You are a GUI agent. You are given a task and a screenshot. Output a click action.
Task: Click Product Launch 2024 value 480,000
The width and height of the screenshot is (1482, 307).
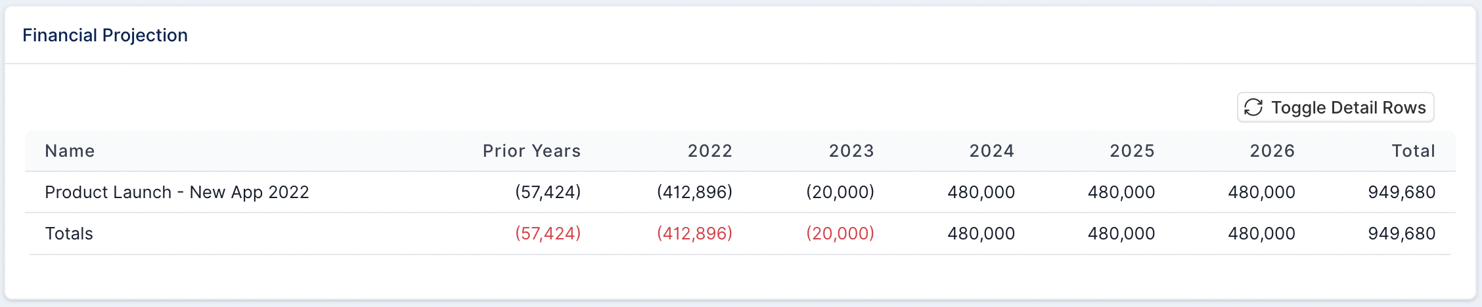pyautogui.click(x=981, y=192)
